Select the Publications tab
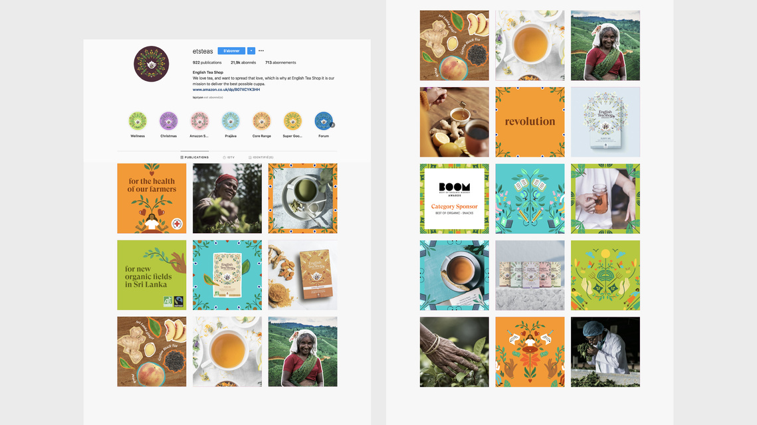The image size is (757, 425). 195,157
